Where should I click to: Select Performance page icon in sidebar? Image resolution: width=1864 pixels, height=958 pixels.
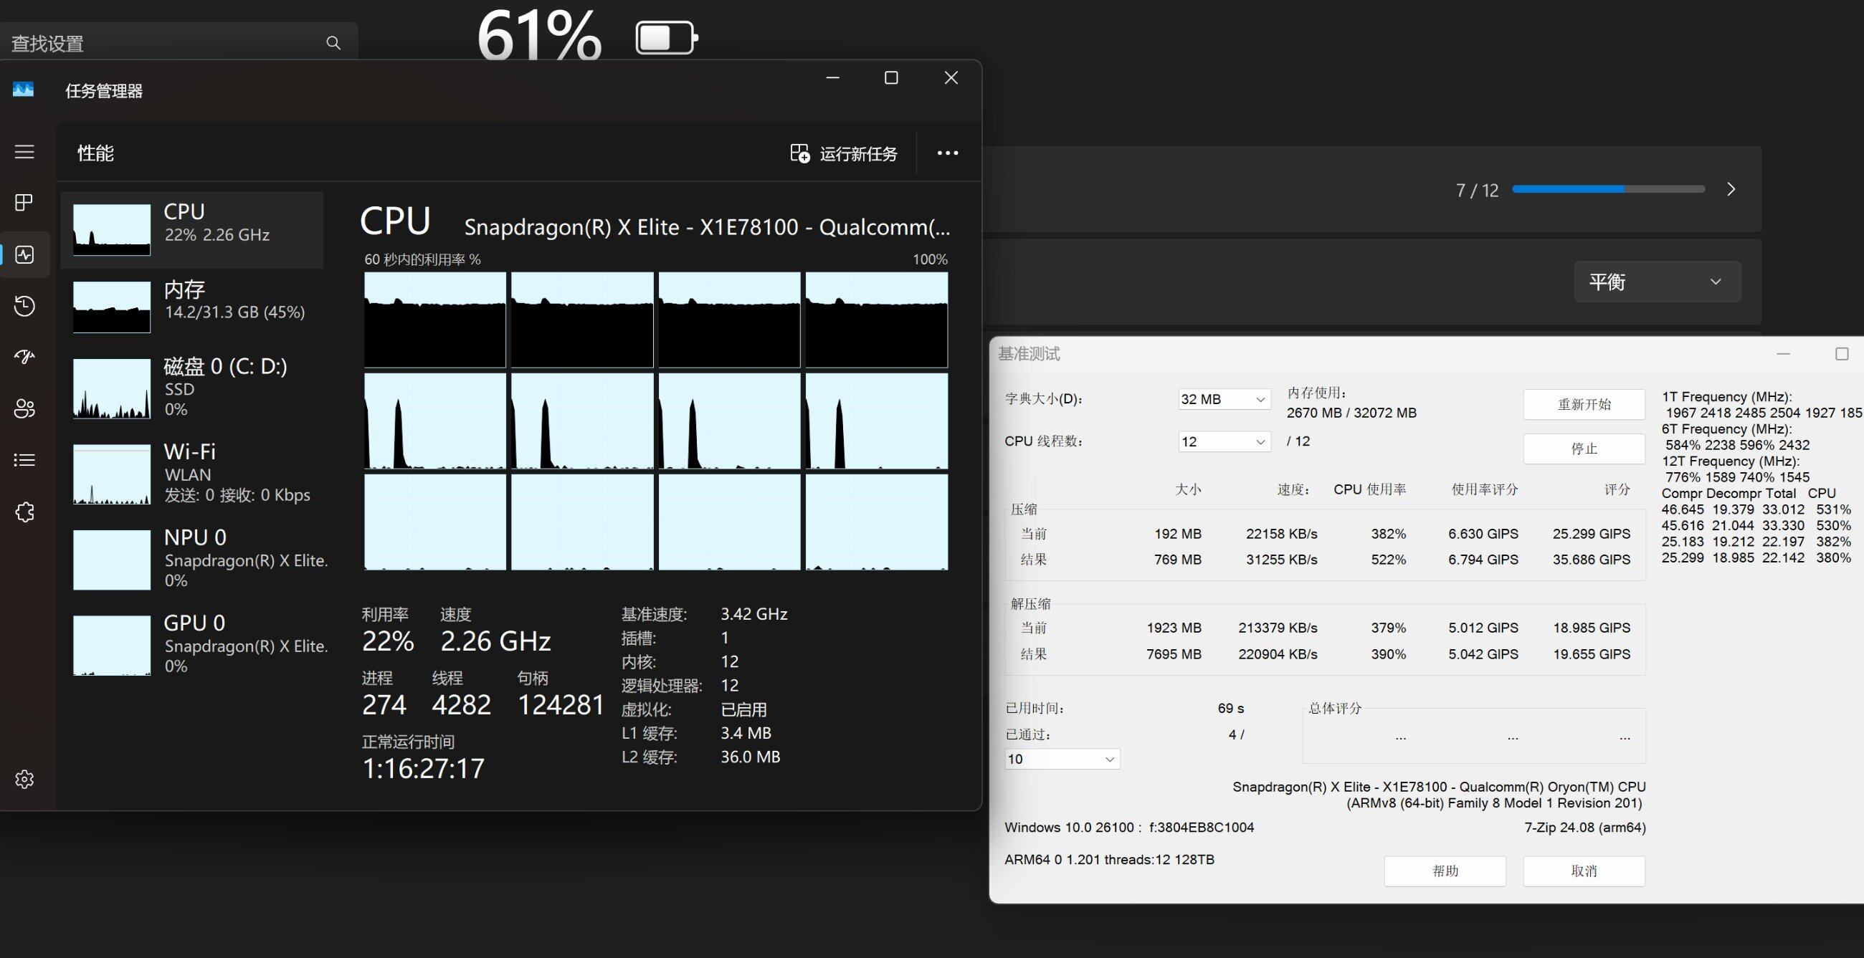pos(24,254)
